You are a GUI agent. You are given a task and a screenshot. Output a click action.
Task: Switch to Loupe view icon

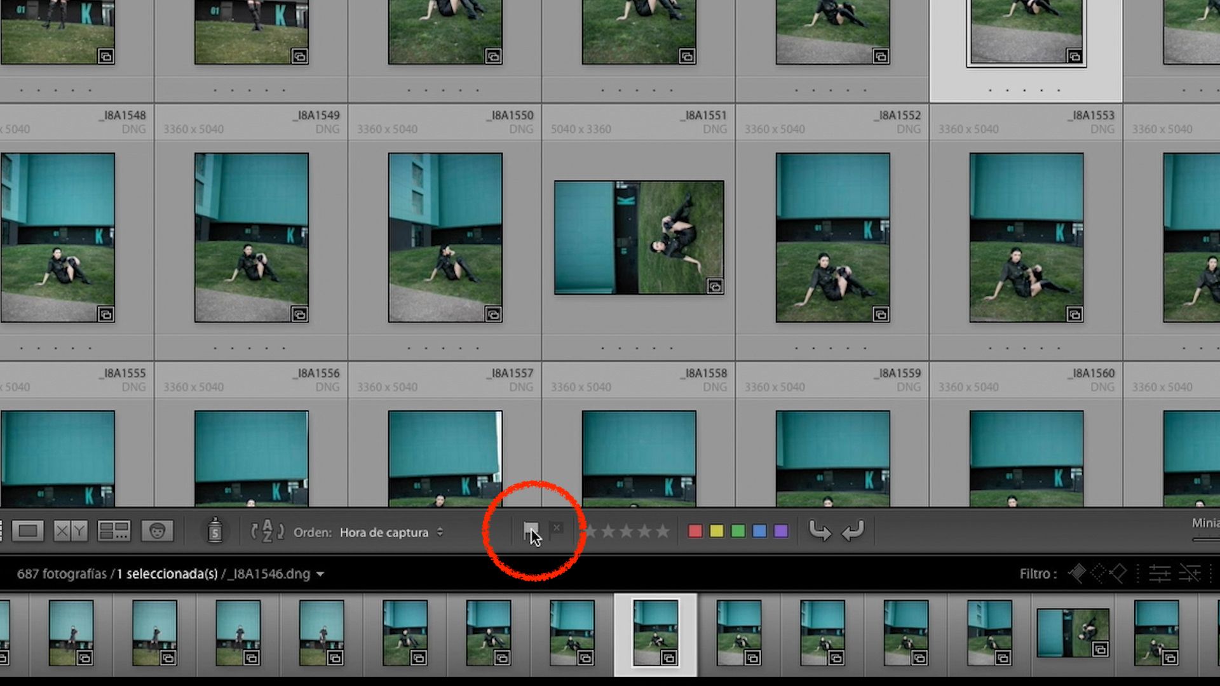28,531
